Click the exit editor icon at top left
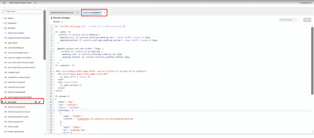The image size is (314, 138). (4, 3)
